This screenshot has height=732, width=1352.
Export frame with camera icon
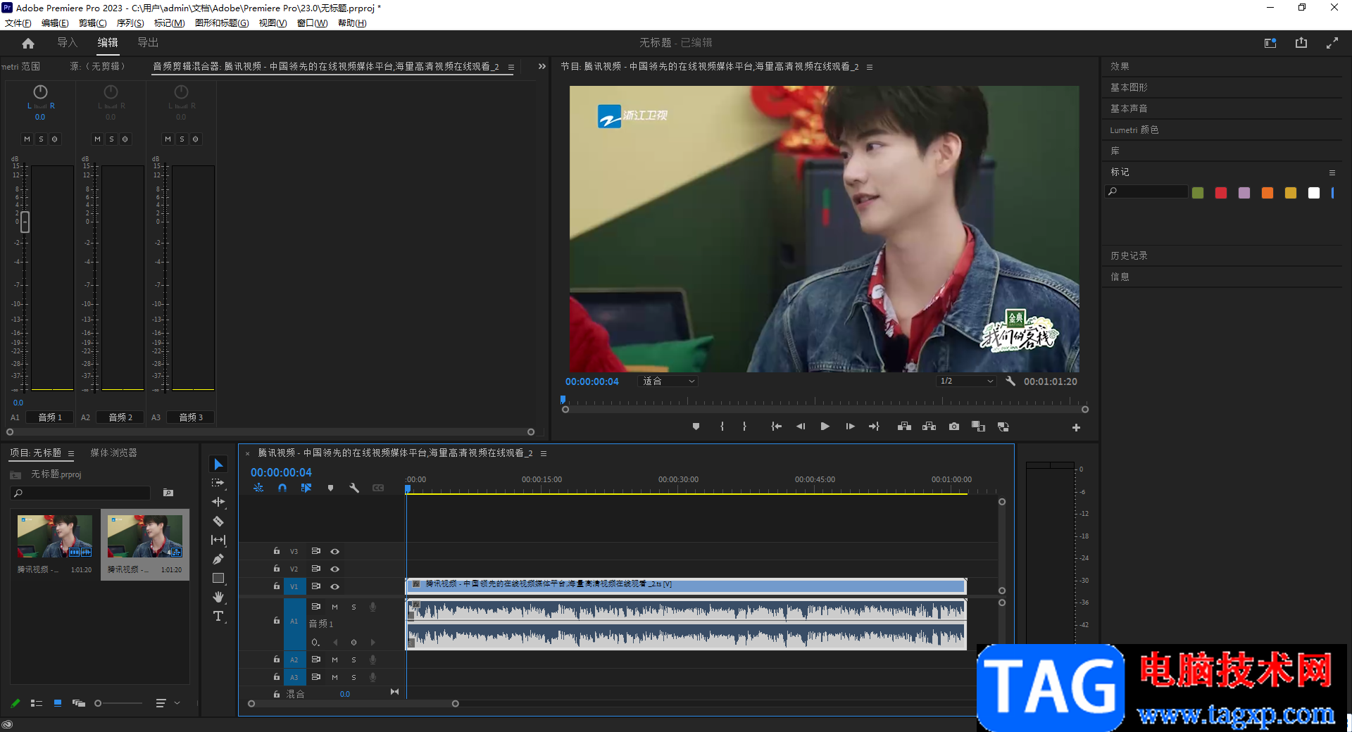coord(954,427)
